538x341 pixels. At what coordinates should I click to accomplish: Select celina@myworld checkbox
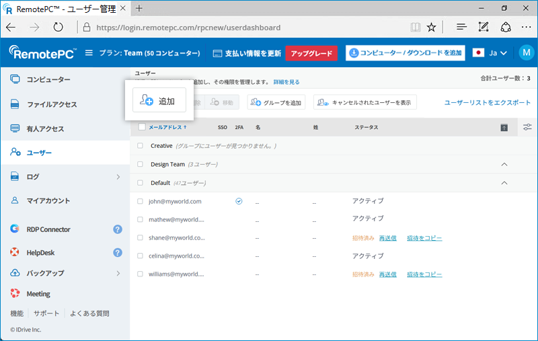140,256
